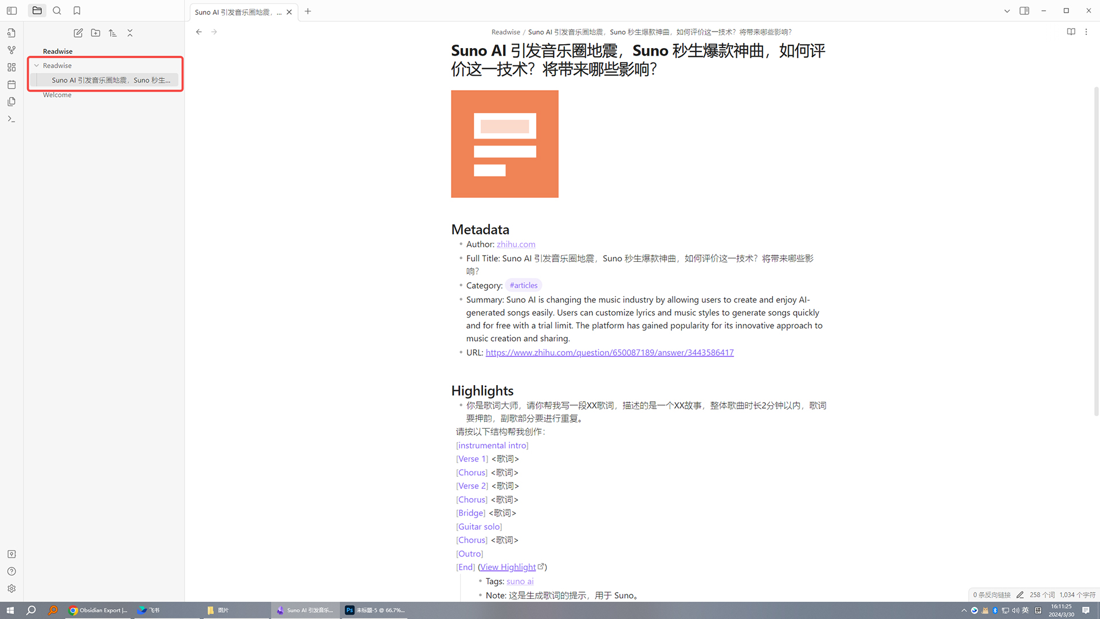Viewport: 1100px width, 619px height.
Task: Open a new tab with plus button
Action: click(x=308, y=11)
